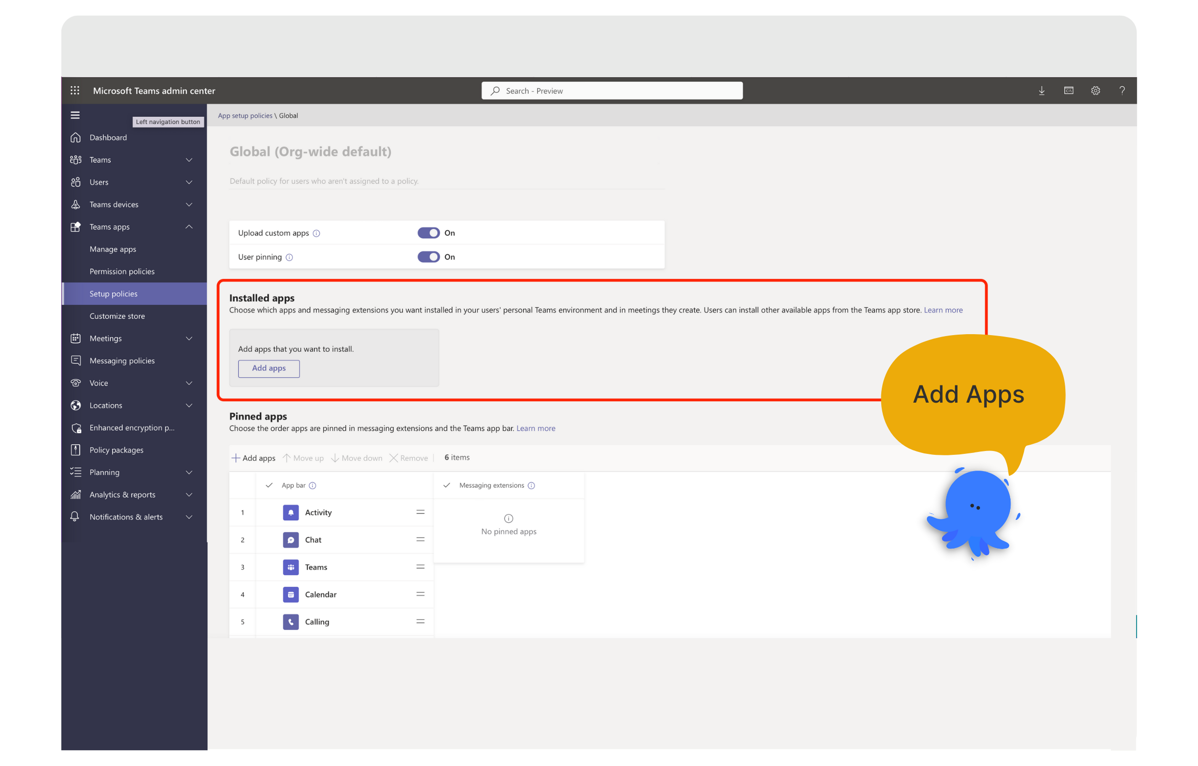The height and width of the screenshot is (766, 1198).
Task: Open Customize store in the sidebar
Action: coord(134,316)
